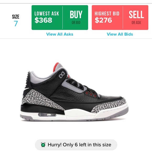Click the SIZE label
The width and height of the screenshot is (152, 152).
point(16,17)
